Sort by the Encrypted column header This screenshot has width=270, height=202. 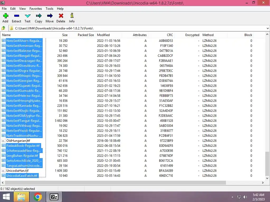[x=188, y=35]
